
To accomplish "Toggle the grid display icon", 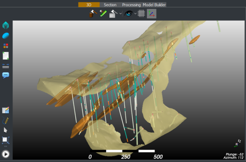I will coord(141,13).
